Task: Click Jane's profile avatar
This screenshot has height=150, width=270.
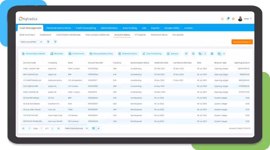Action: coord(240,19)
